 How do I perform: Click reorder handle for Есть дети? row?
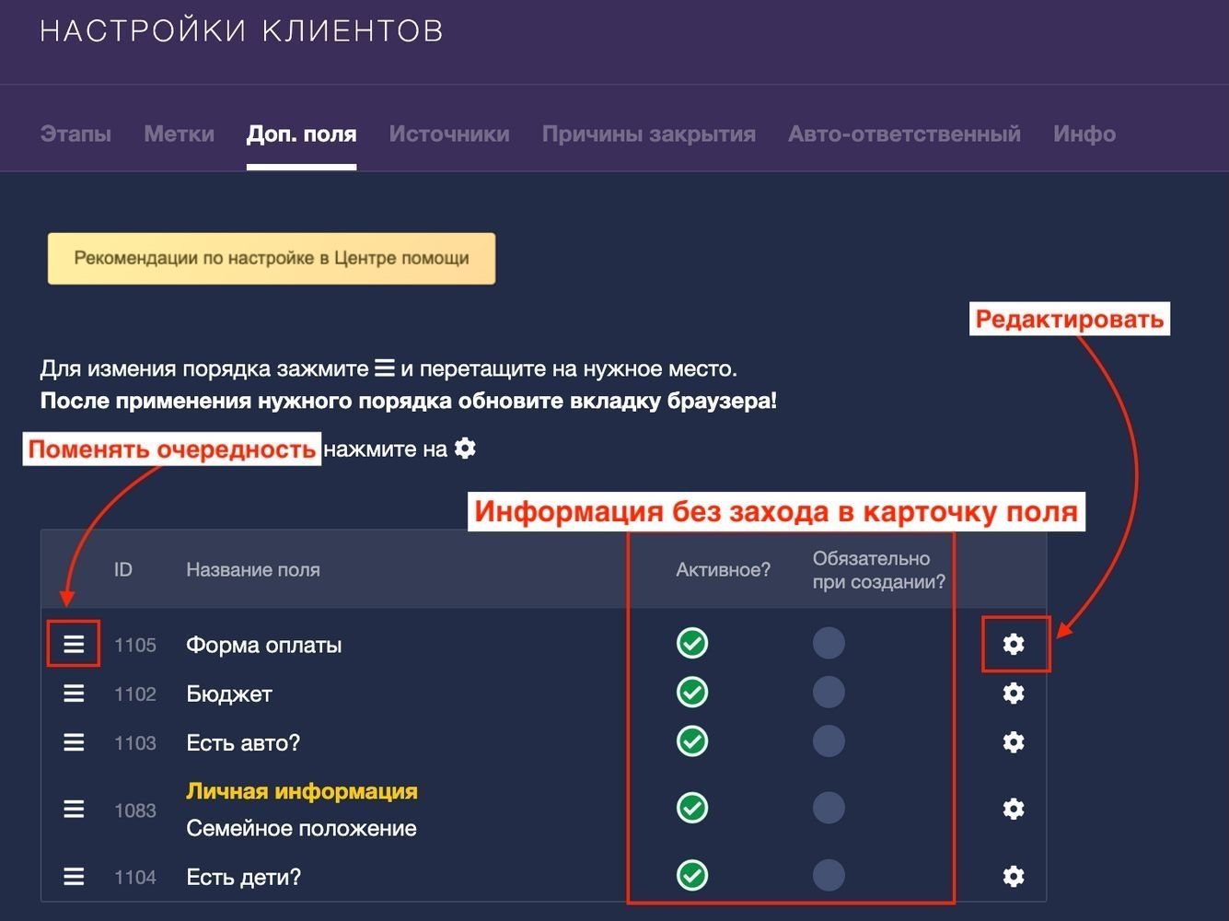[74, 876]
